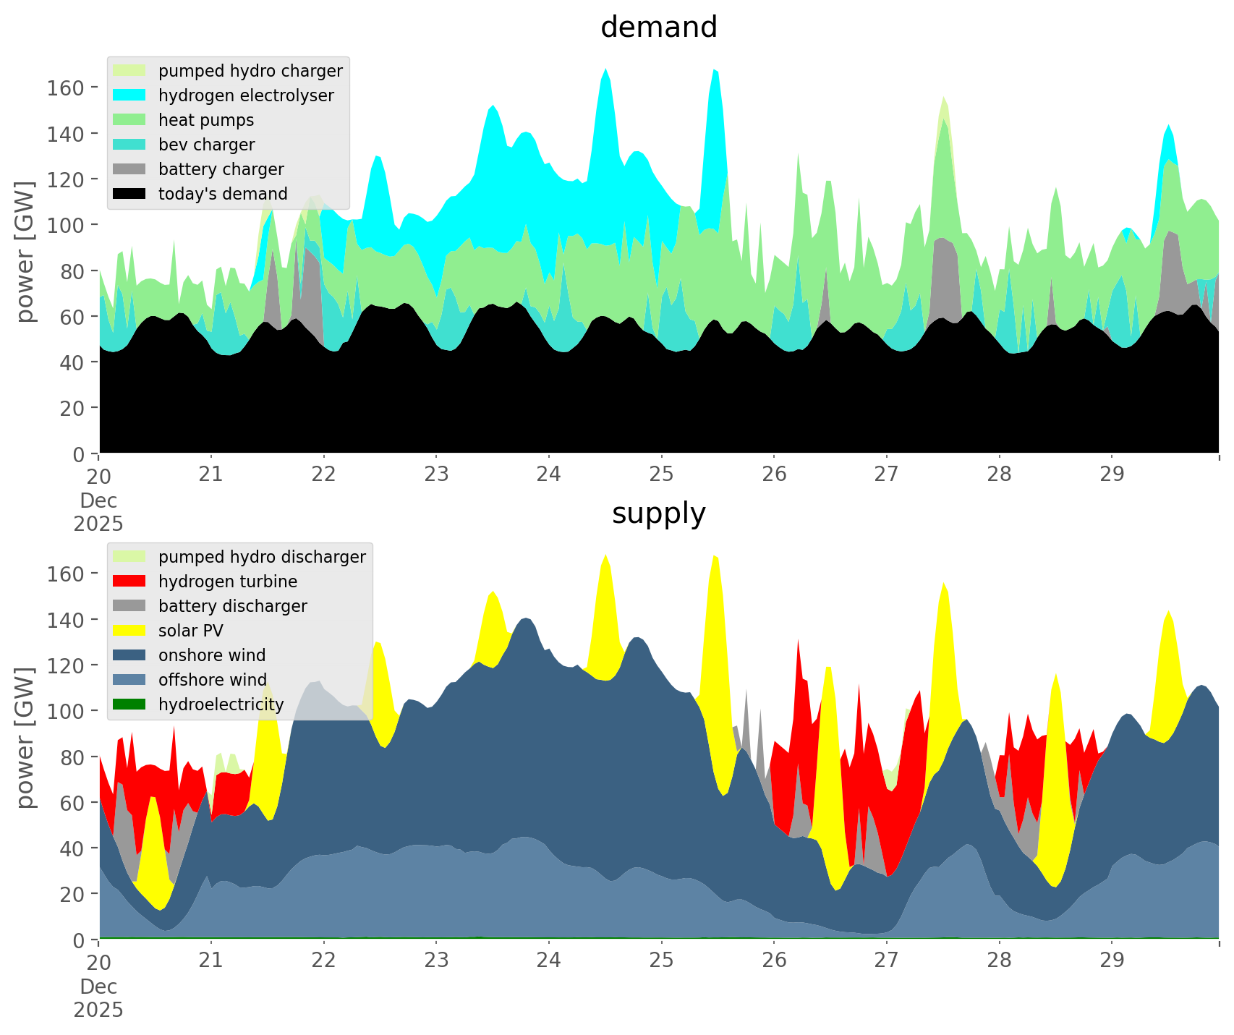Click the bev charger legend swatch

[130, 145]
